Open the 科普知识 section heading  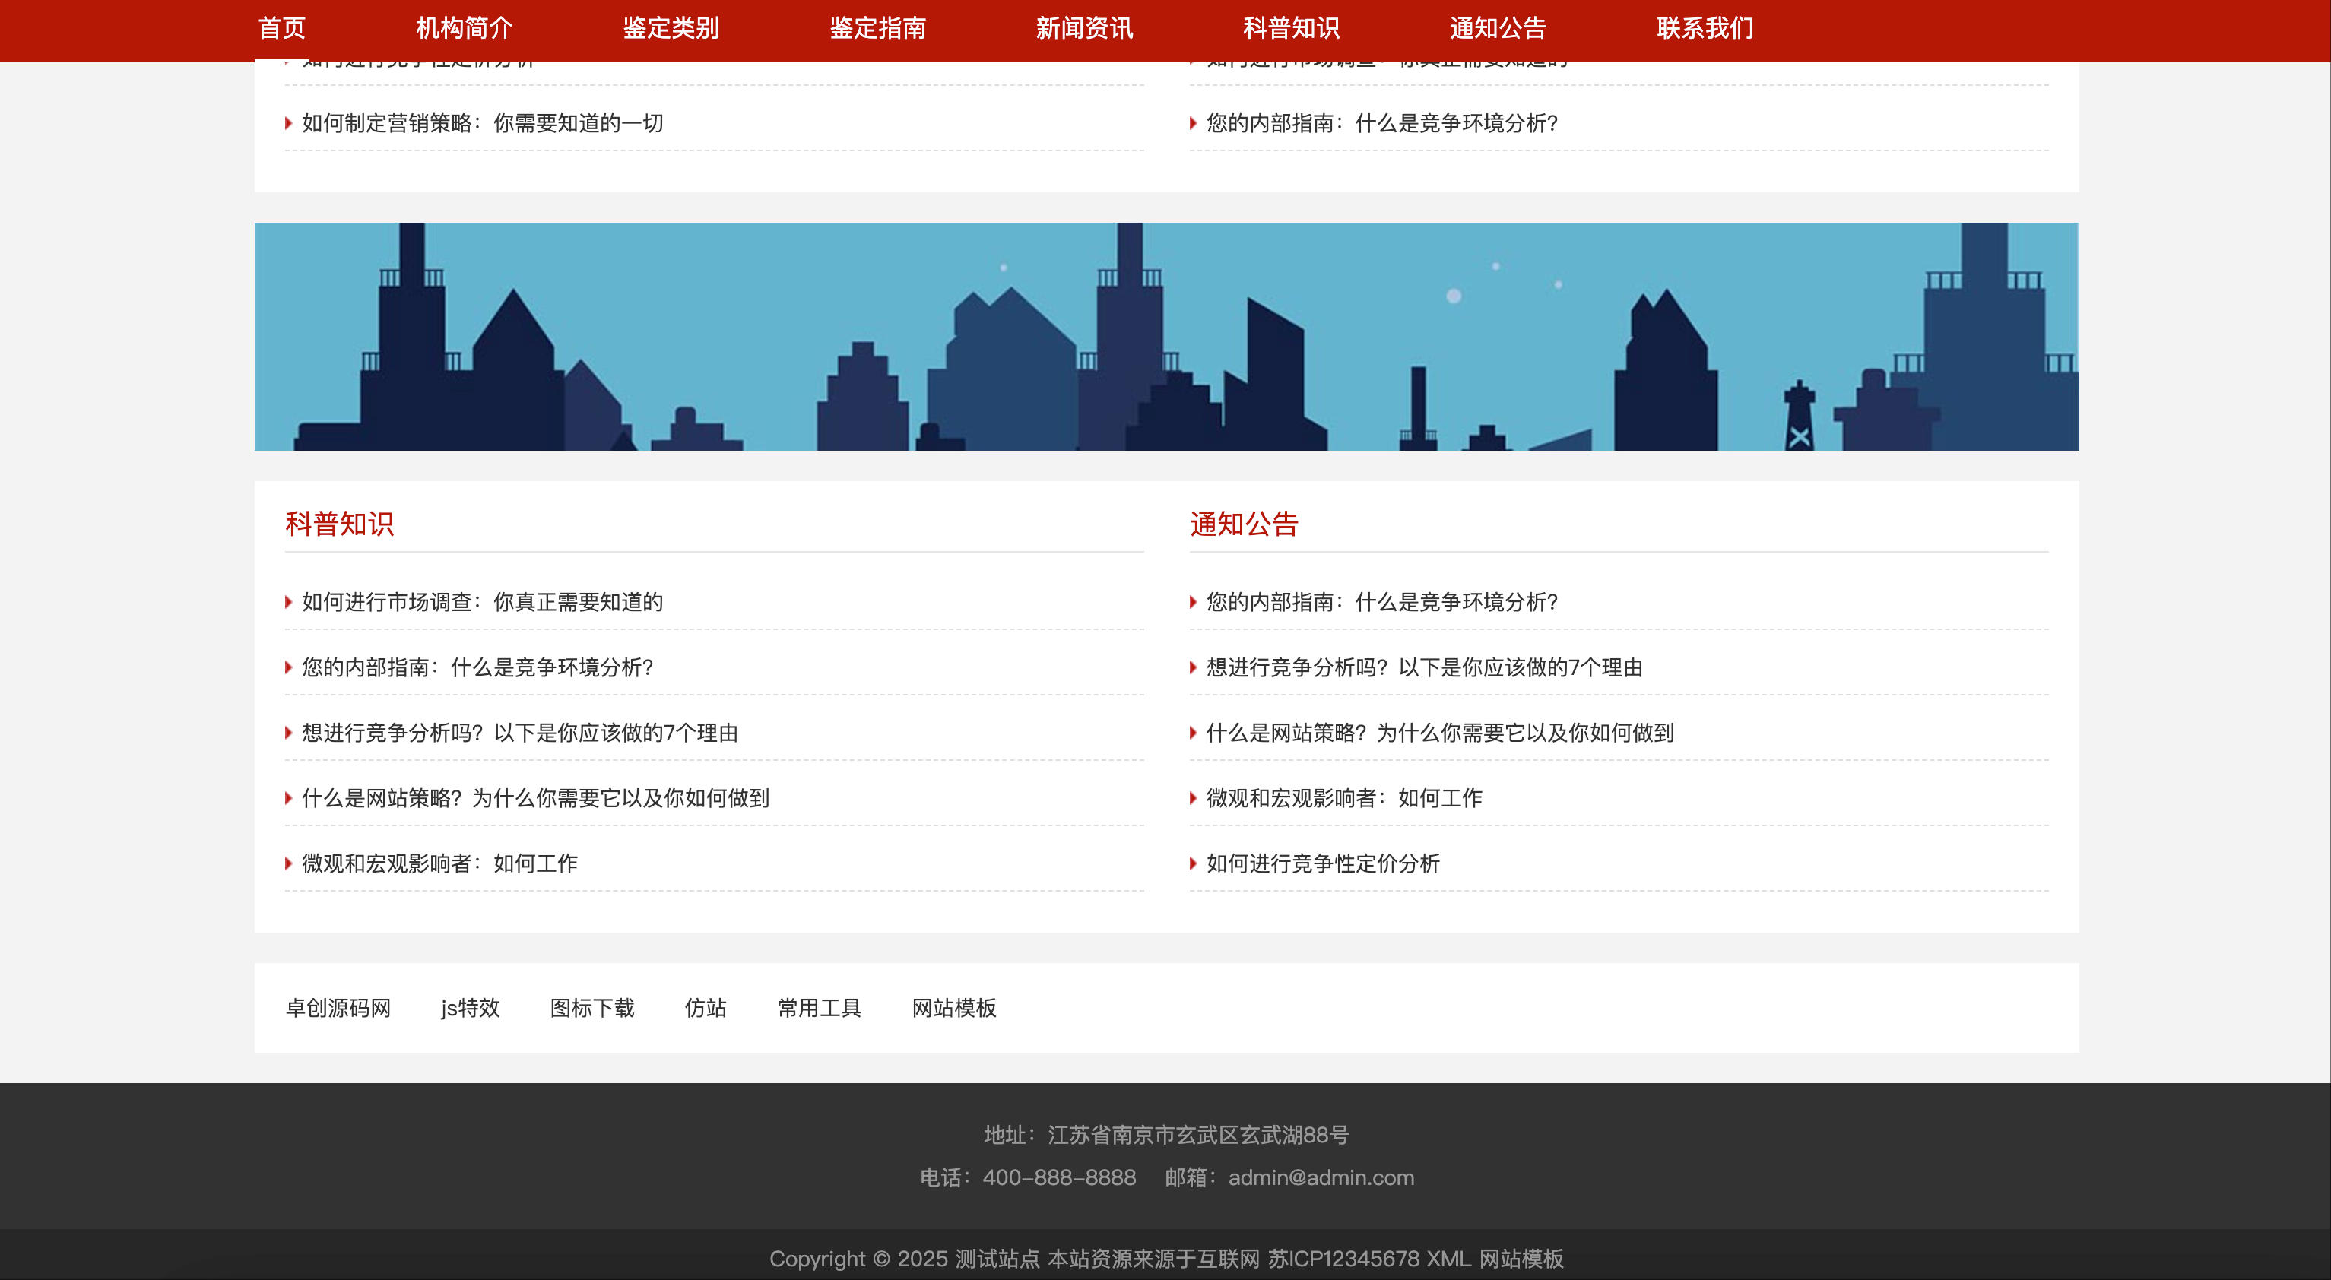(339, 524)
